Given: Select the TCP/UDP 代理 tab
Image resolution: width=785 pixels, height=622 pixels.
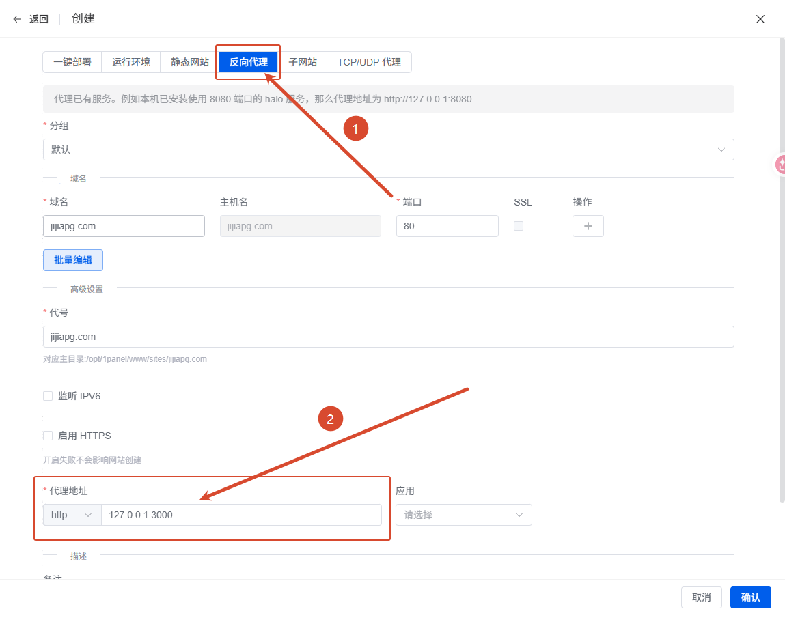Looking at the screenshot, I should pos(369,62).
